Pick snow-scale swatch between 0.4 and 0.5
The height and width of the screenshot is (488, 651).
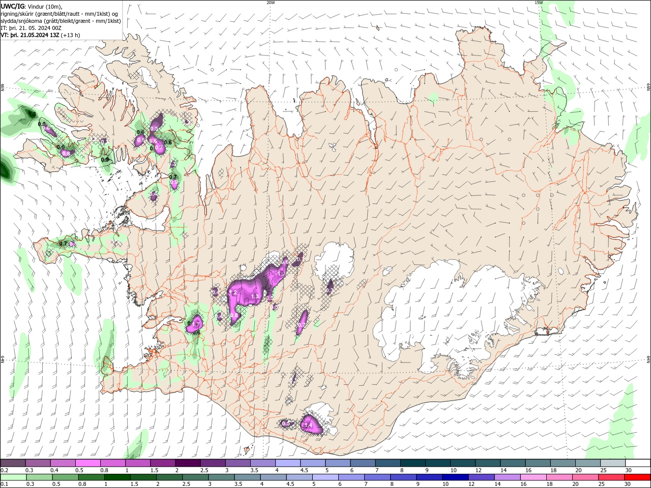pos(63,463)
